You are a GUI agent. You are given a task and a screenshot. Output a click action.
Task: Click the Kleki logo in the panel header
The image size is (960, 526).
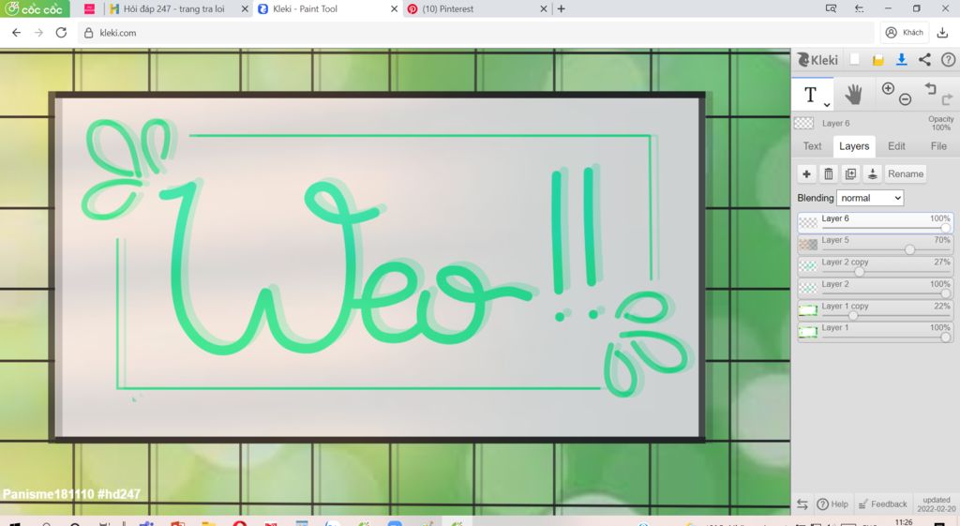pyautogui.click(x=817, y=59)
